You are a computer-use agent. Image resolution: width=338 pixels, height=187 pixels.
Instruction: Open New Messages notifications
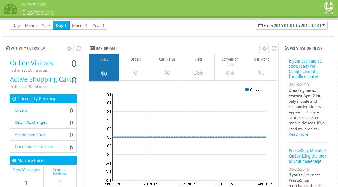[27, 170]
